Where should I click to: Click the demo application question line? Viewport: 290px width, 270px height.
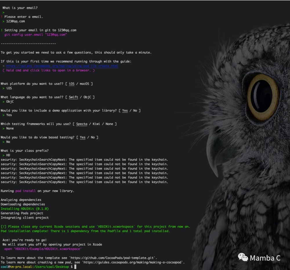tap(71, 110)
